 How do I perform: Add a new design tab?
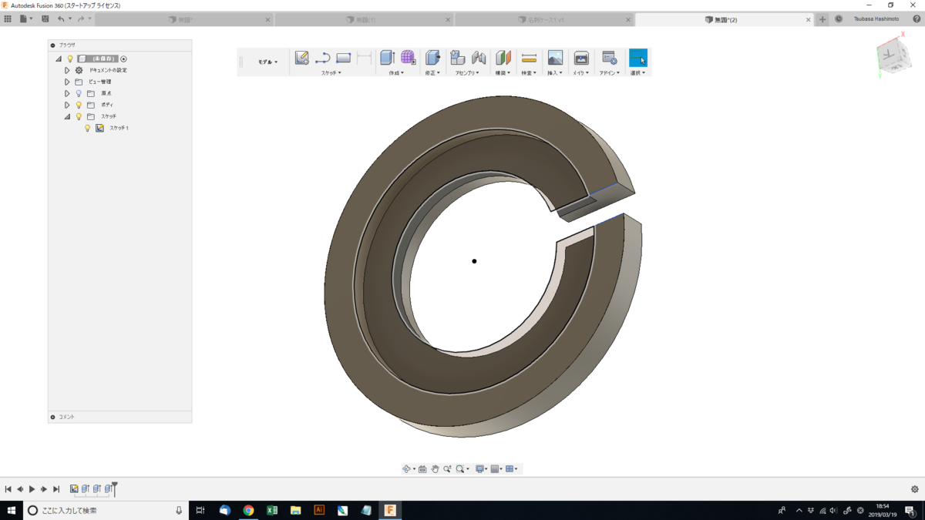tap(822, 19)
